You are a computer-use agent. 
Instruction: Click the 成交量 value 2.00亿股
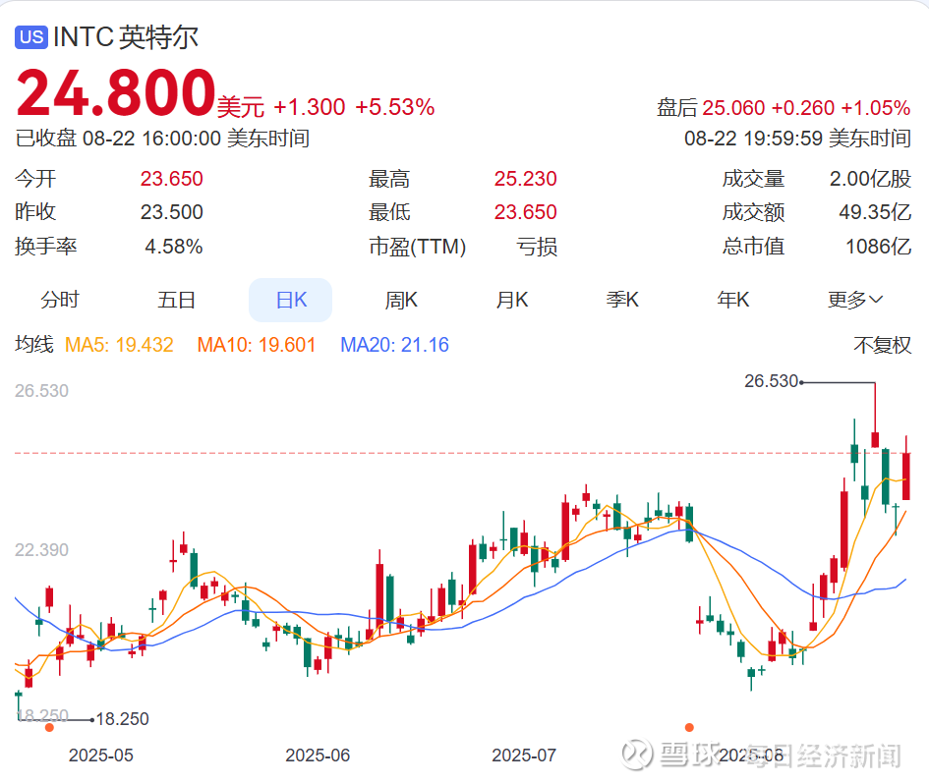(870, 179)
